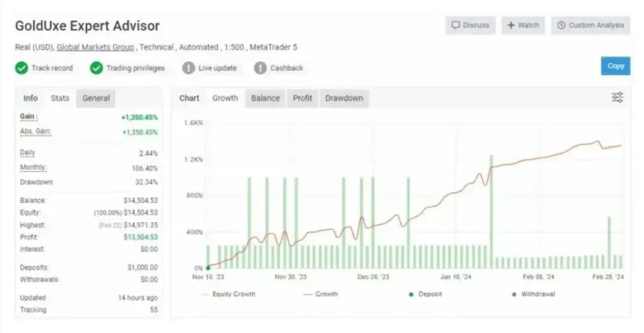This screenshot has width=644, height=333.
Task: Switch to the Stats tab
Action: (60, 99)
